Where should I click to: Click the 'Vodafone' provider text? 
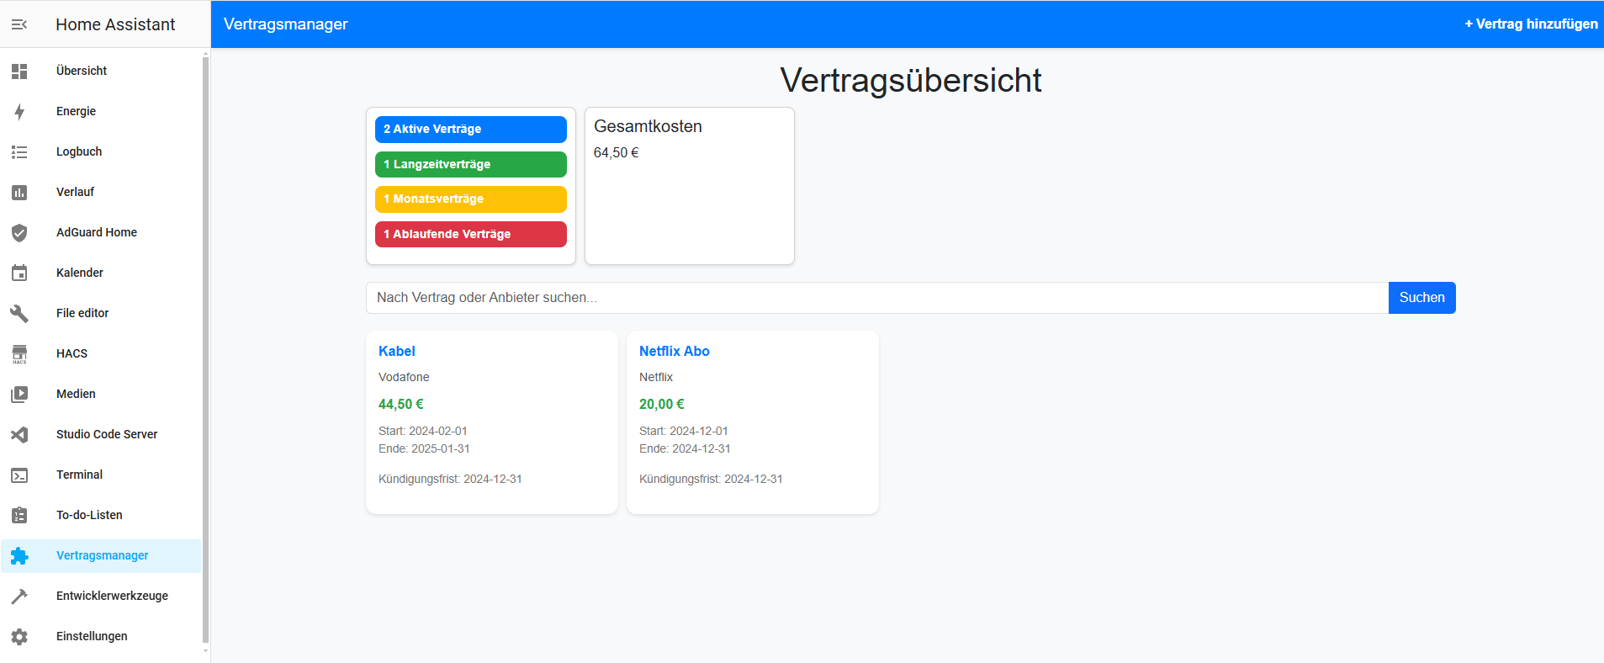tap(404, 378)
